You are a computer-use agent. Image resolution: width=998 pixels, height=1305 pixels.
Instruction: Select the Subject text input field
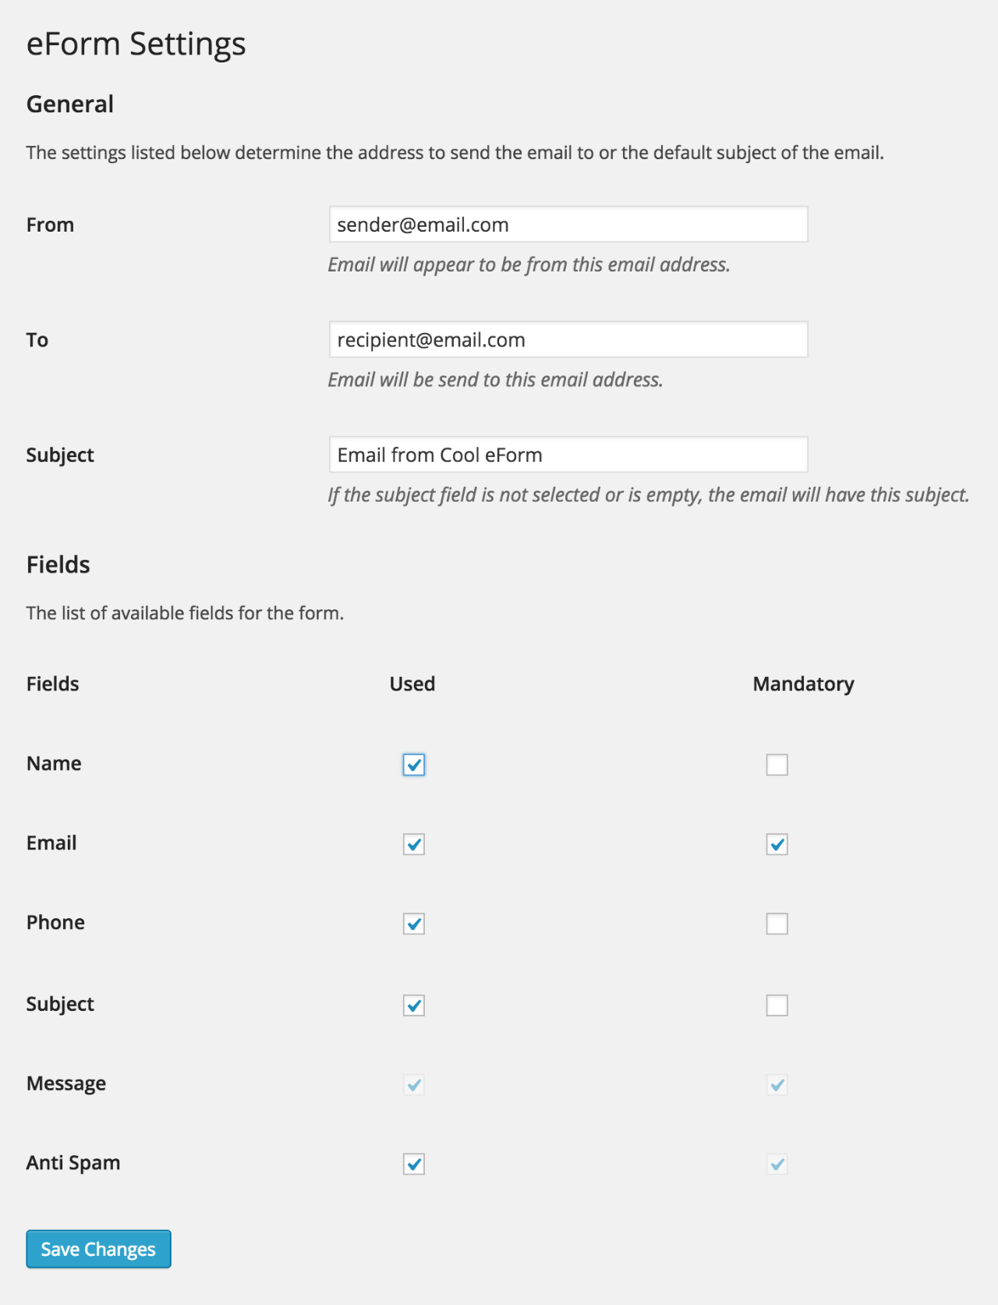568,455
